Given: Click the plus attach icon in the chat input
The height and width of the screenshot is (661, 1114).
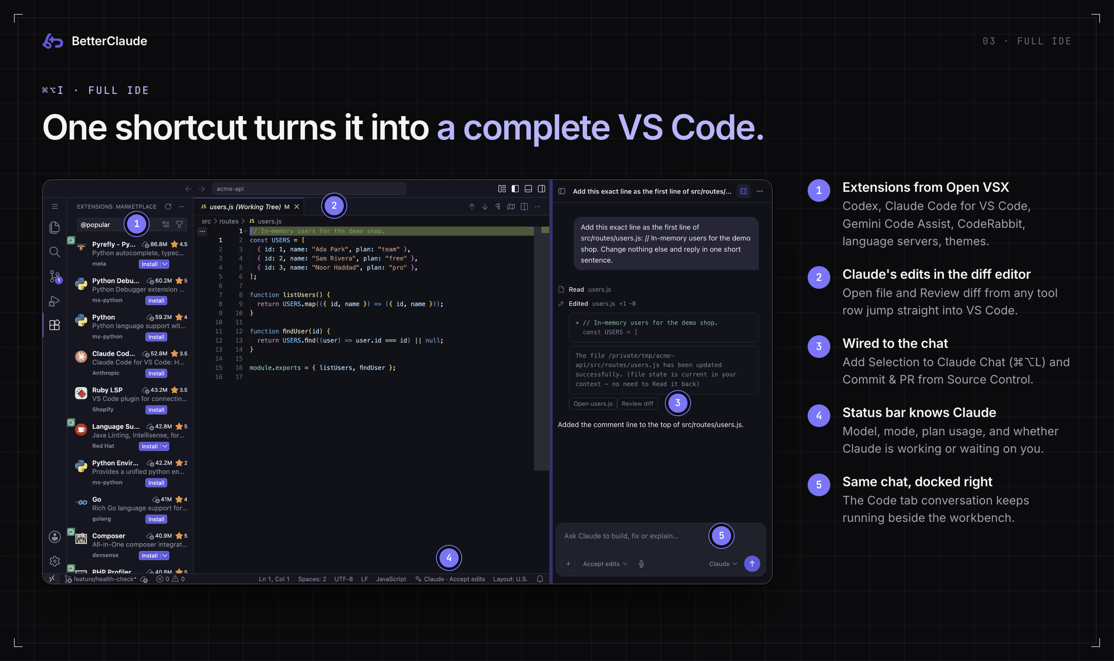Looking at the screenshot, I should [x=568, y=564].
